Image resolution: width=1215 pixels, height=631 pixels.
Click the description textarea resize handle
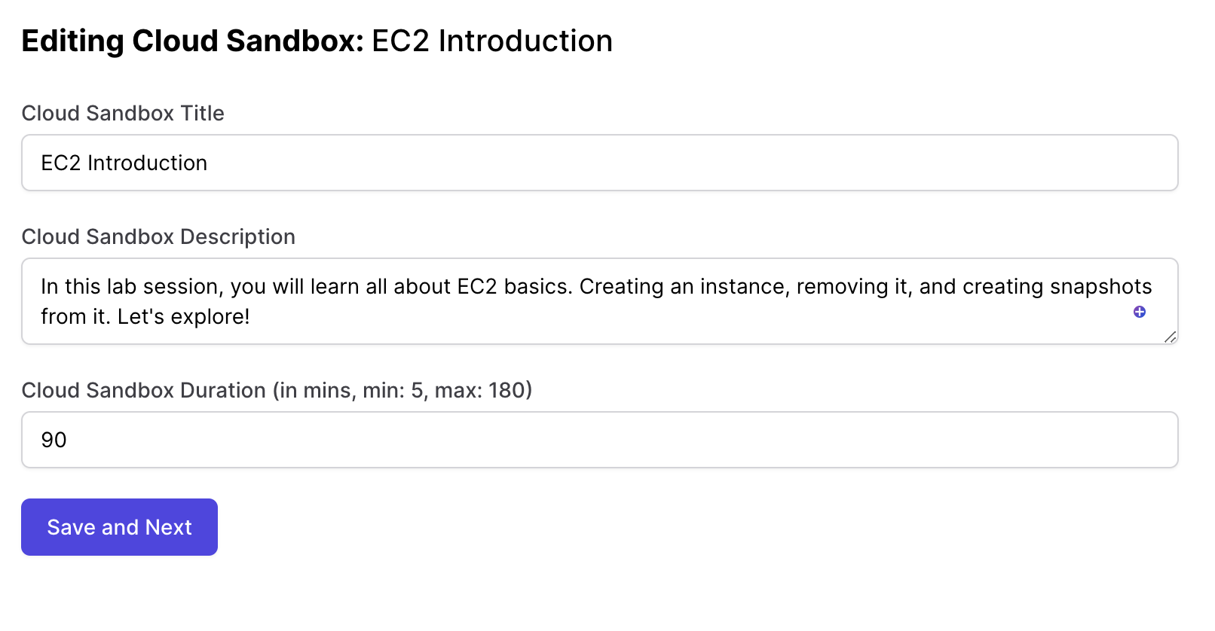1170,337
